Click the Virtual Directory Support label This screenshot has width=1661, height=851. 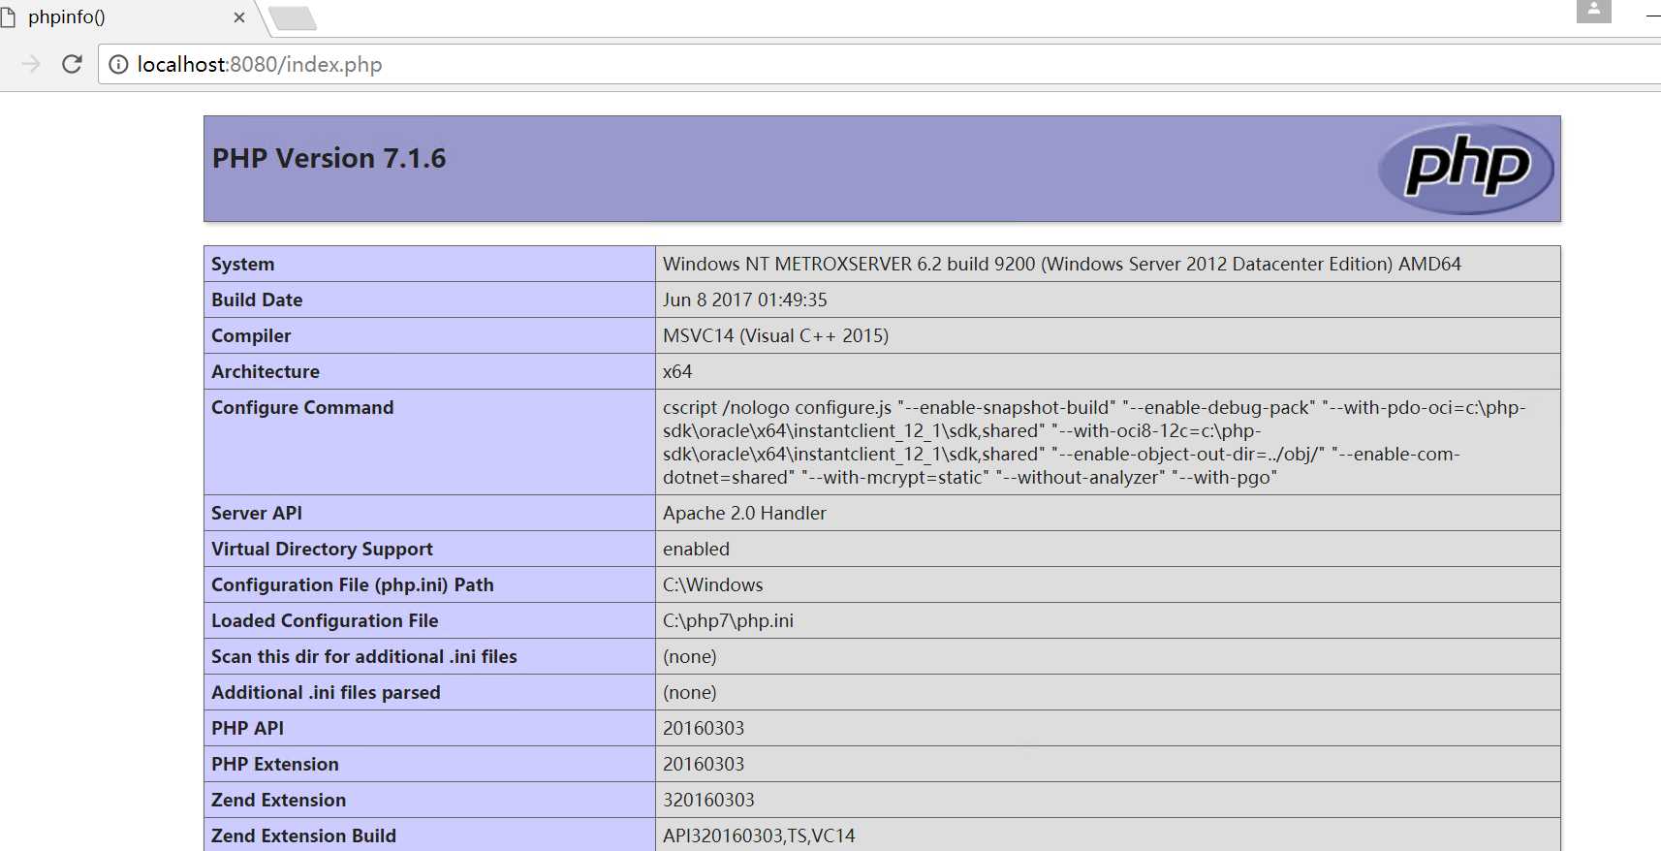point(322,549)
